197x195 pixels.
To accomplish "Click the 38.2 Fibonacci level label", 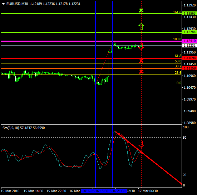I will coord(178,66).
